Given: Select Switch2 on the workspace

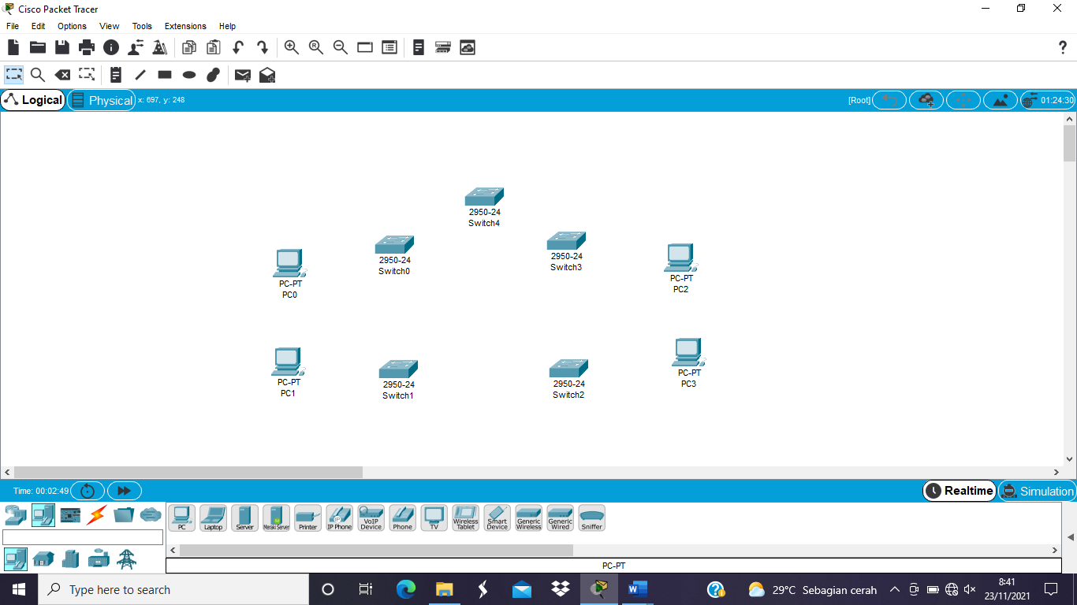Looking at the screenshot, I should 568,368.
